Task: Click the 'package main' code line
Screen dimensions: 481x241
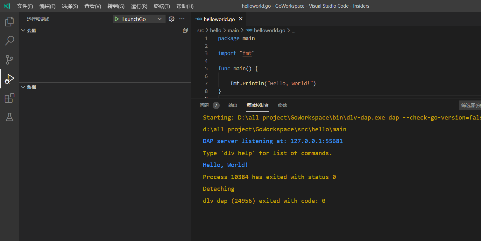Action: (237, 38)
